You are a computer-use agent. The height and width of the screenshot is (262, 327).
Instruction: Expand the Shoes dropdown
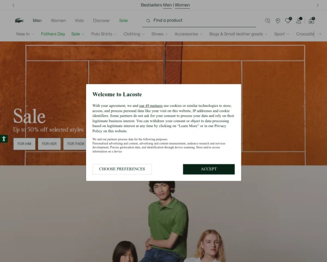click(x=160, y=34)
